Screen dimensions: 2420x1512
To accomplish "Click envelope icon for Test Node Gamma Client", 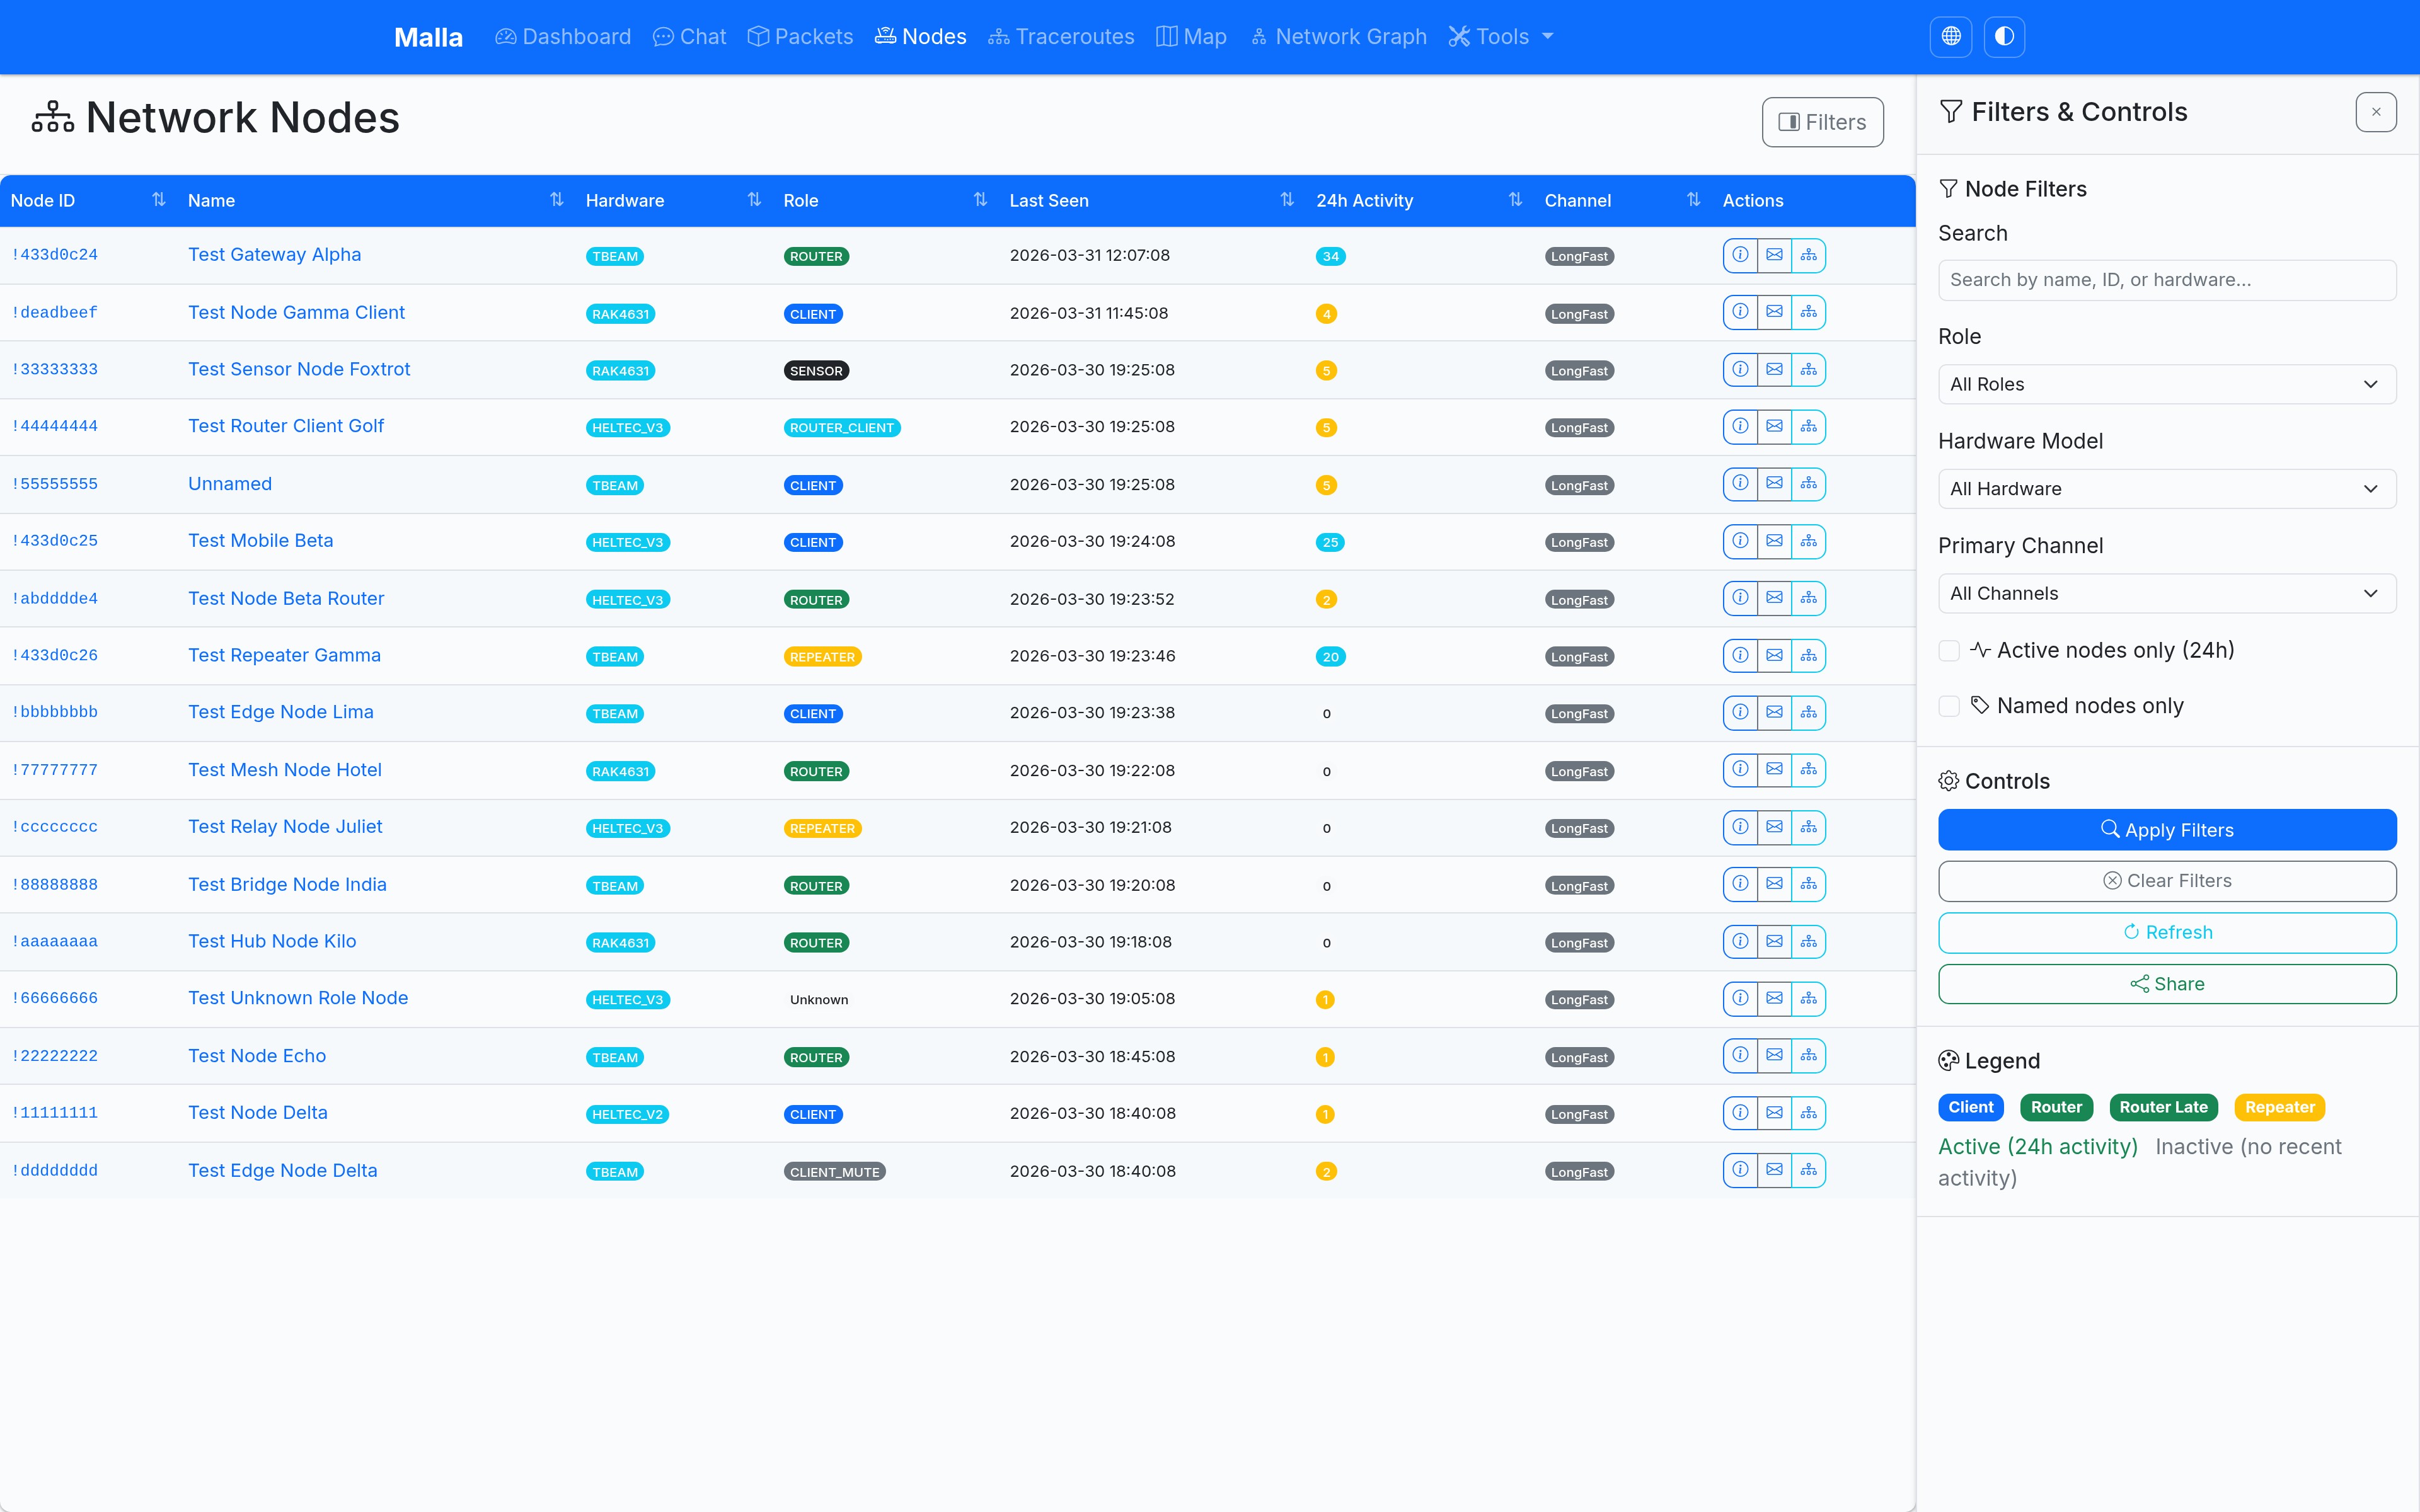I will point(1774,312).
